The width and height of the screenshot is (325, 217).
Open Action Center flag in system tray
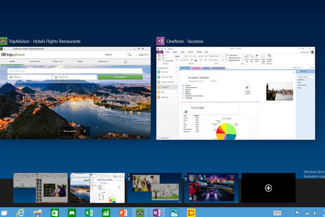point(297,213)
